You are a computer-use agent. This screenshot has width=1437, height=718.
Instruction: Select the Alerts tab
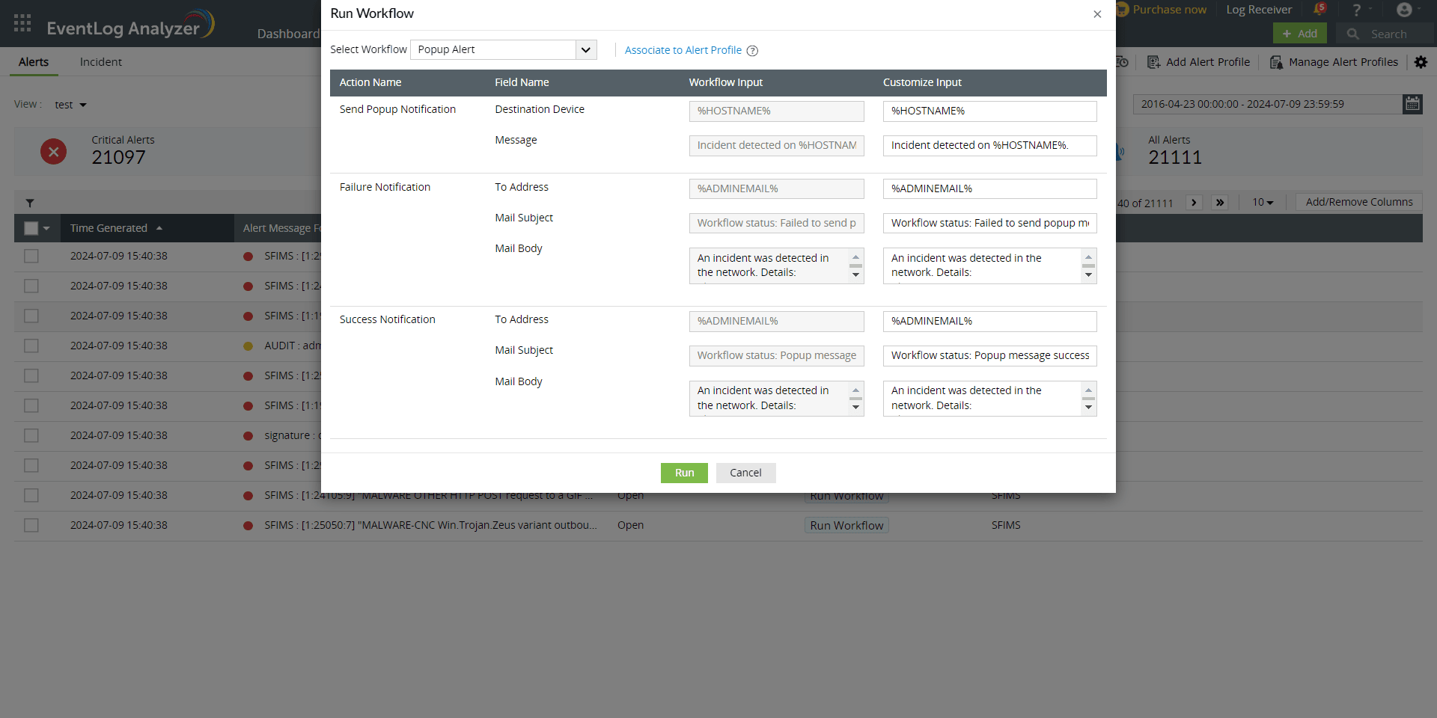click(34, 62)
